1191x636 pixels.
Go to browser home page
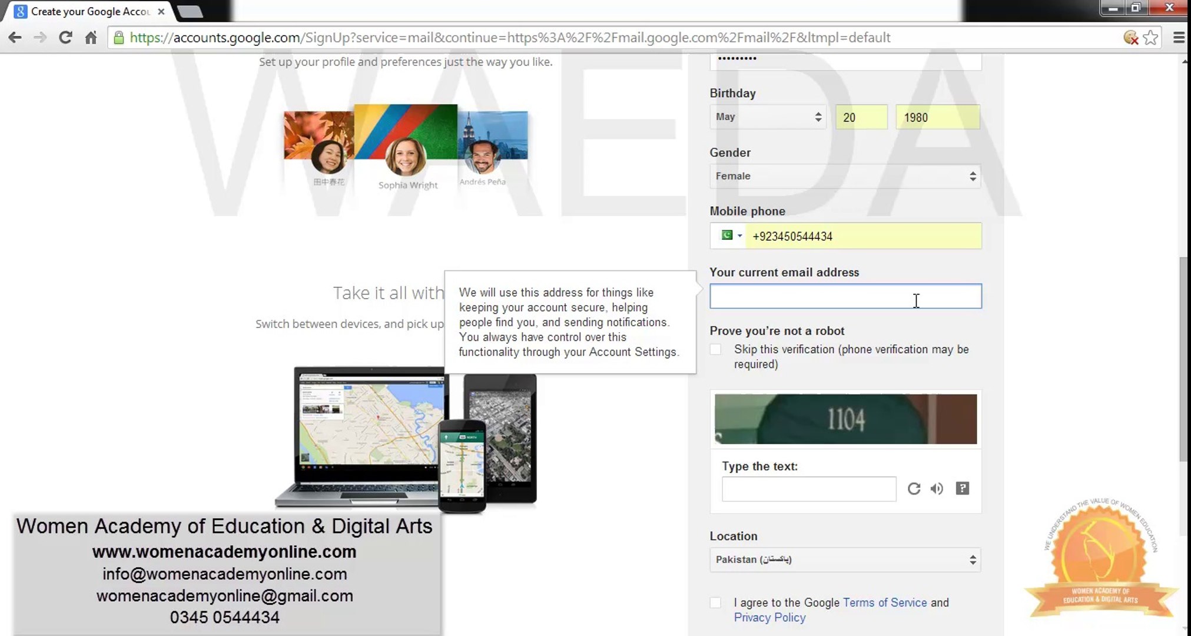pos(91,37)
